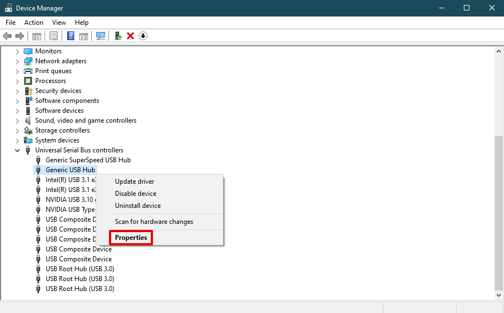Open Properties via the toolbar icon
The width and height of the screenshot is (504, 313).
pos(54,36)
